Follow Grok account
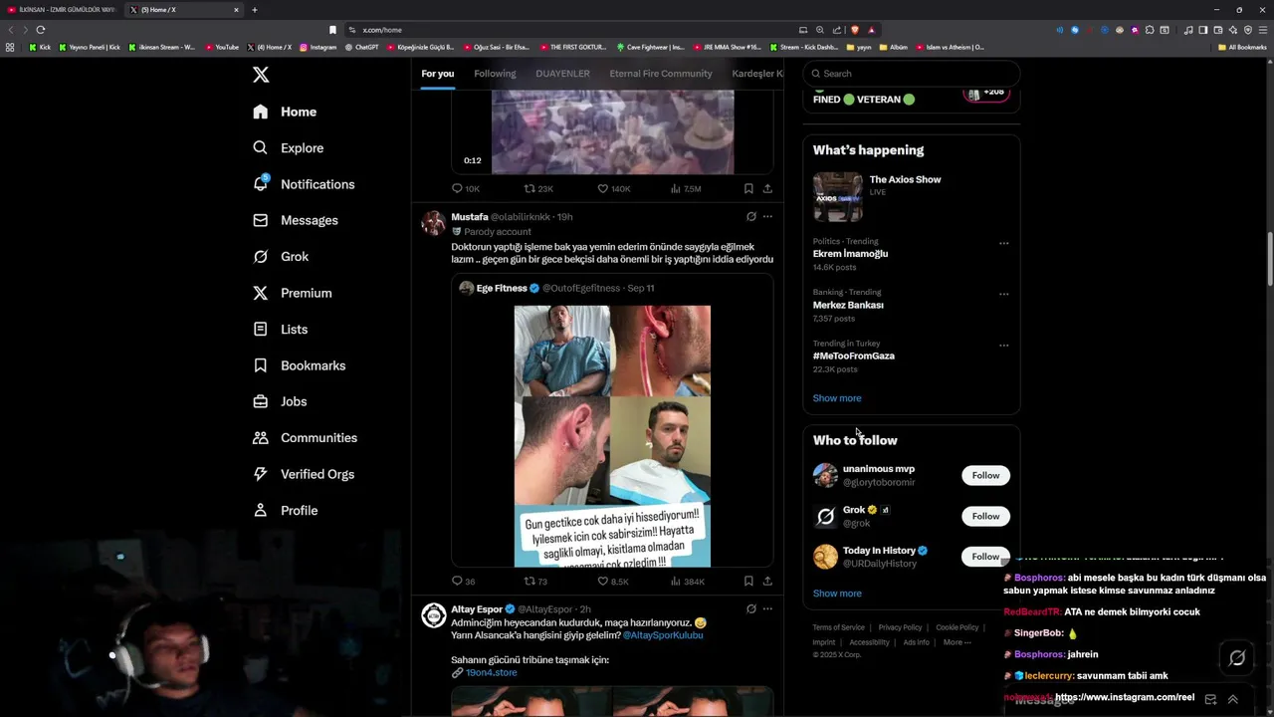This screenshot has width=1274, height=717. click(x=985, y=516)
